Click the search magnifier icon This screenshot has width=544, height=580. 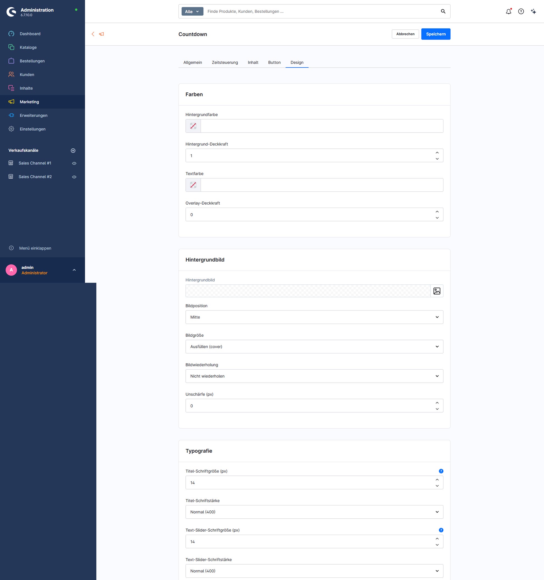tap(443, 11)
